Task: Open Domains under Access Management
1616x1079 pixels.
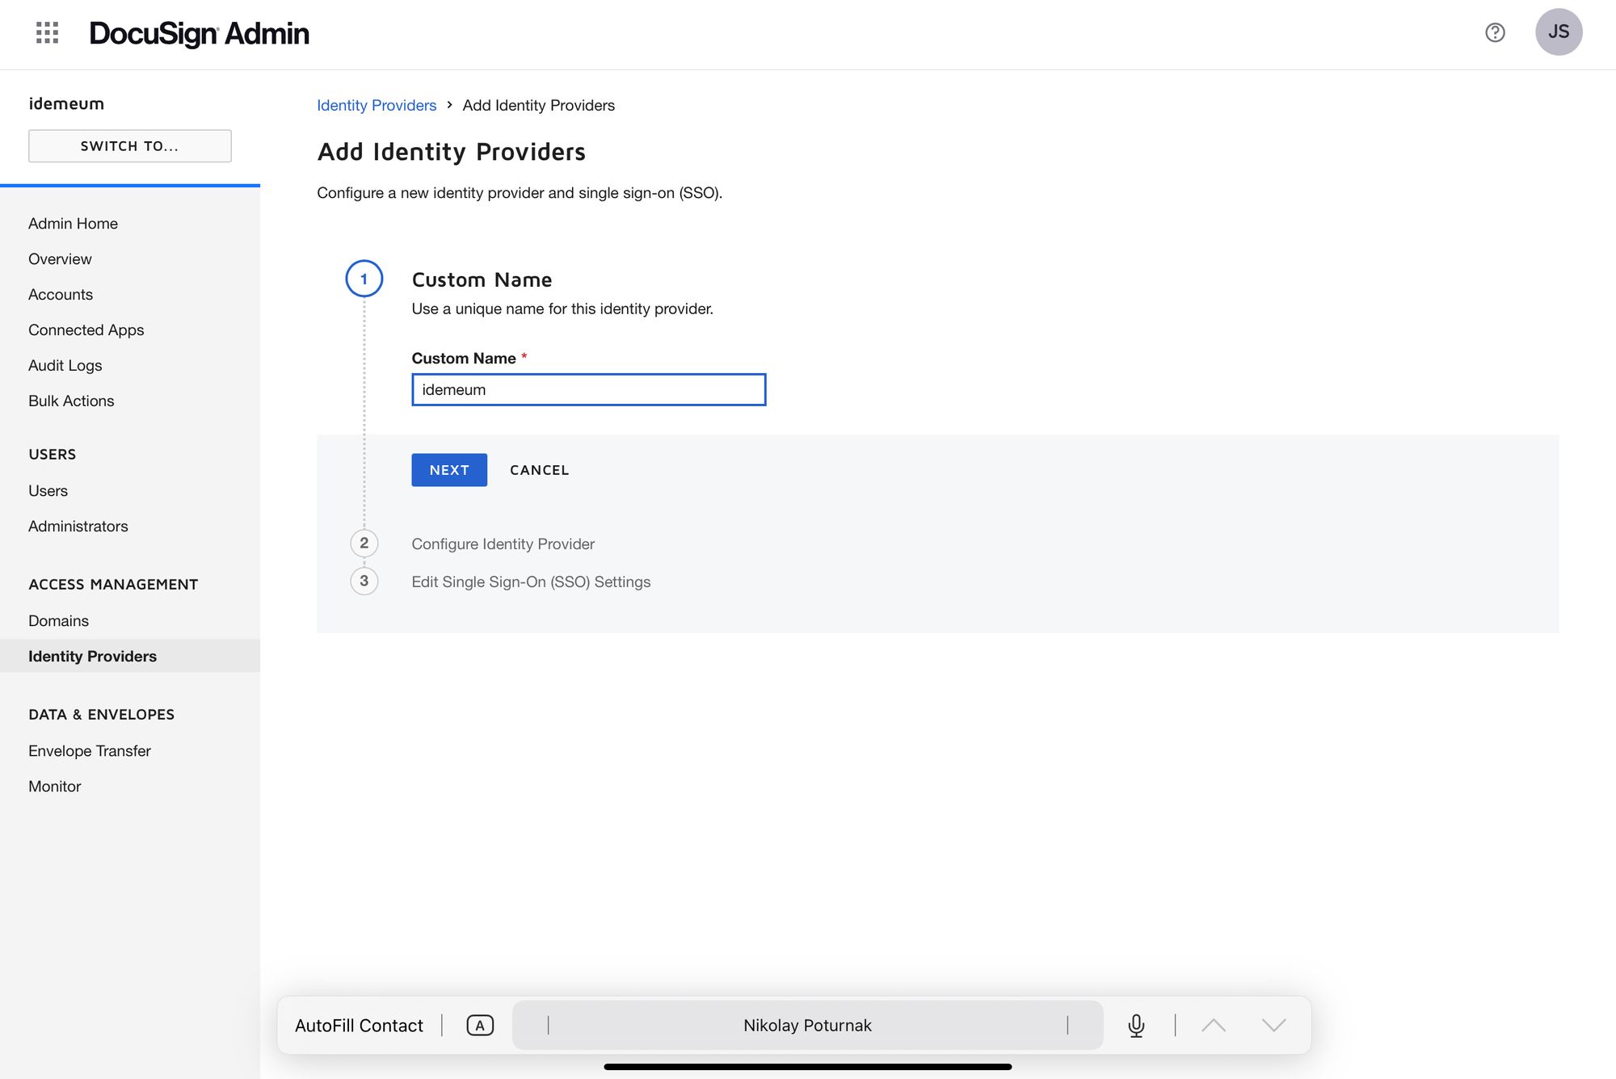Action: tap(58, 621)
